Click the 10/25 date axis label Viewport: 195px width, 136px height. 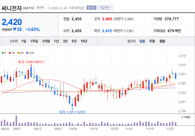pos(114,129)
